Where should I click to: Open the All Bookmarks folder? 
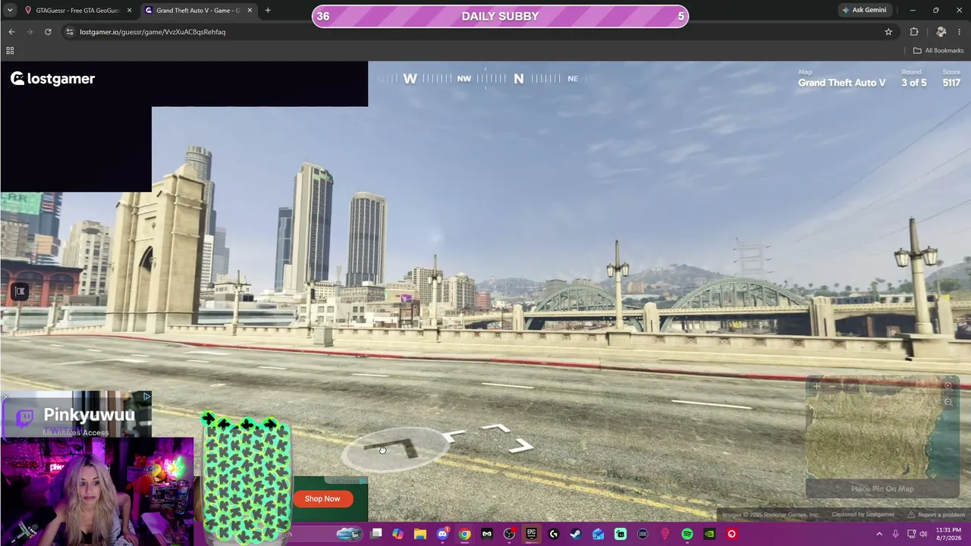938,51
